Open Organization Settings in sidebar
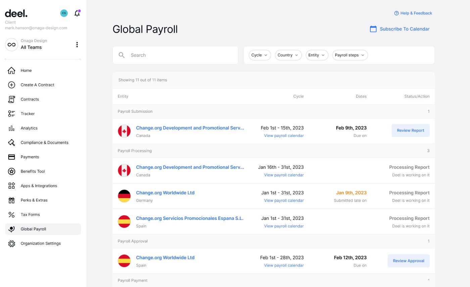Viewport: 470px width, 287px height. (x=43, y=244)
